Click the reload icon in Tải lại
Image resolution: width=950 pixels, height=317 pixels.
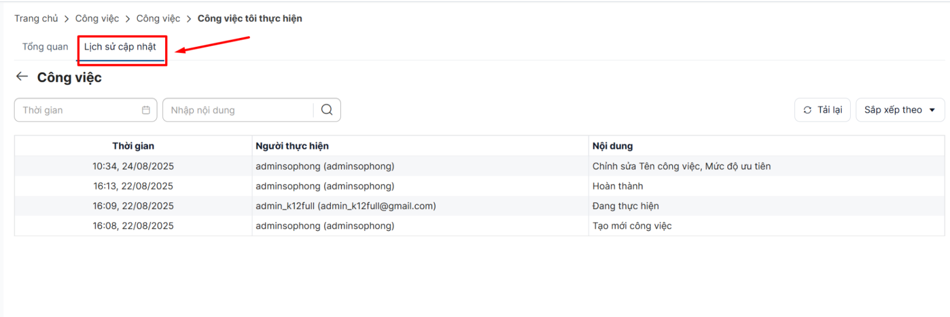click(807, 110)
